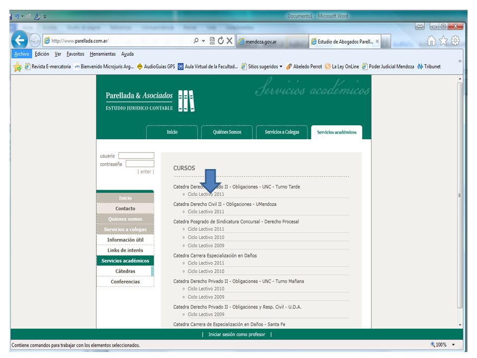
Task: Go back with the browser back arrow
Action: (19, 40)
